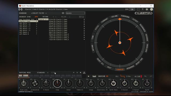The width and height of the screenshot is (171, 96).
Task: Click the FORMANT segment on wheel
Action: point(104,20)
